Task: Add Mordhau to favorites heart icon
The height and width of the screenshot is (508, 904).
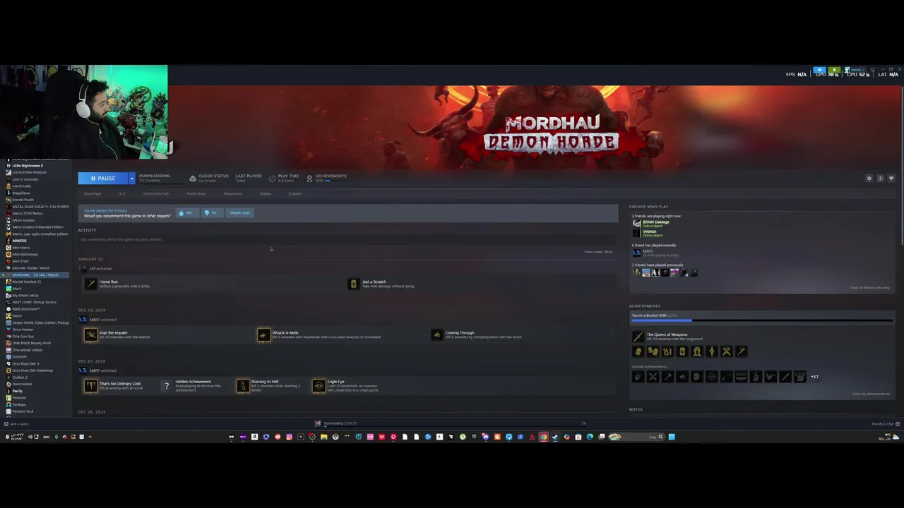Action: 891,179
